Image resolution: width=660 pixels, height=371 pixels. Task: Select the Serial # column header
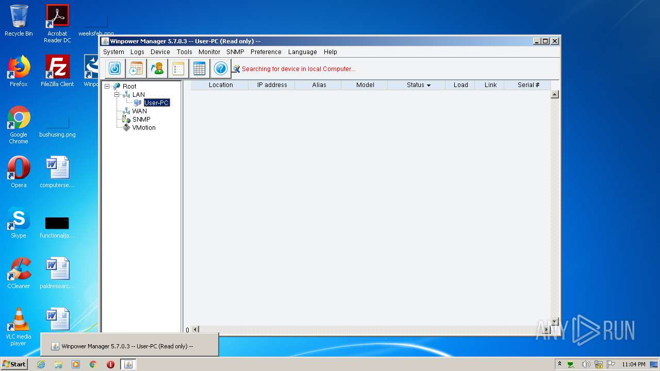tap(528, 85)
